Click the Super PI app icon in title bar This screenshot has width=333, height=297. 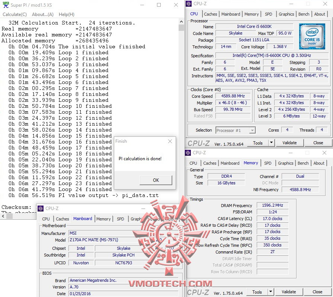pyautogui.click(x=6, y=5)
